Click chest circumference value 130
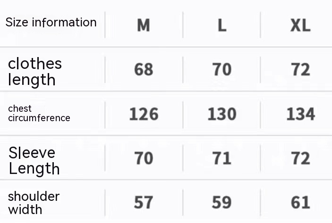The height and width of the screenshot is (223, 332). tap(221, 114)
